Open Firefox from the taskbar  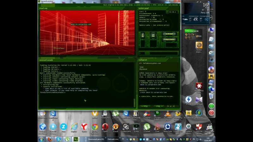(x=50, y=139)
